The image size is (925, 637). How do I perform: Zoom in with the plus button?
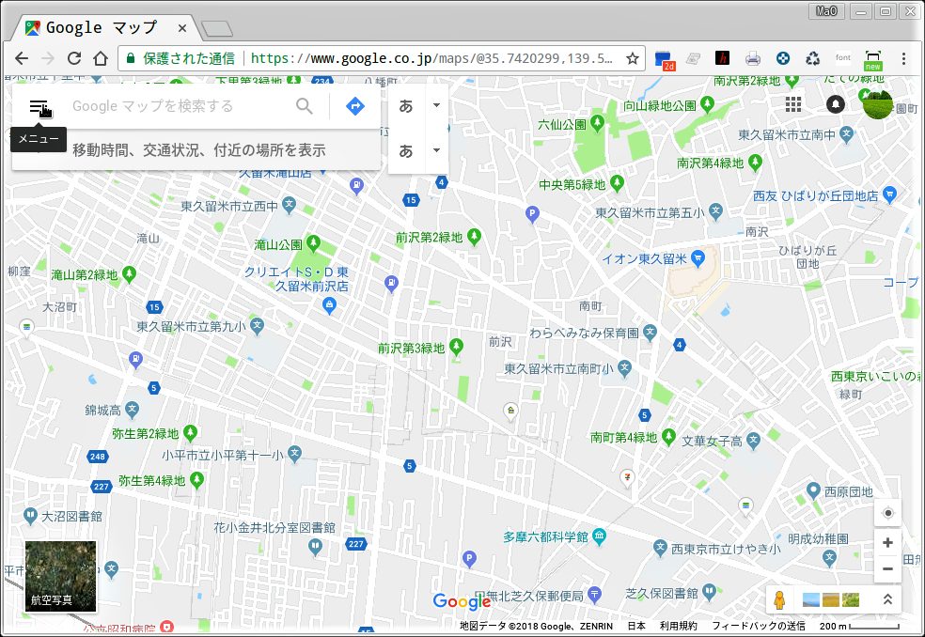tap(887, 543)
